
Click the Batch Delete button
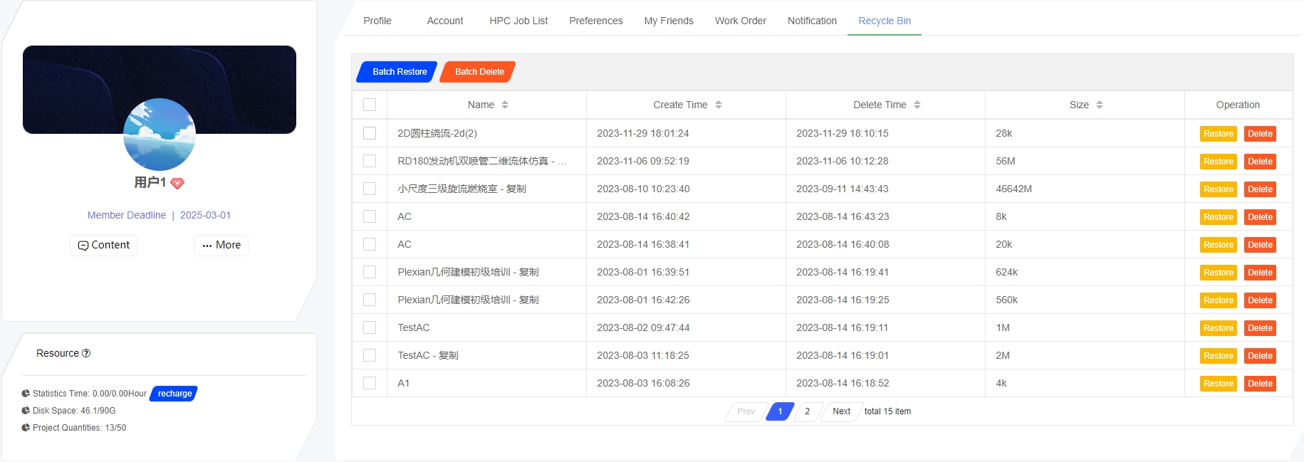478,72
